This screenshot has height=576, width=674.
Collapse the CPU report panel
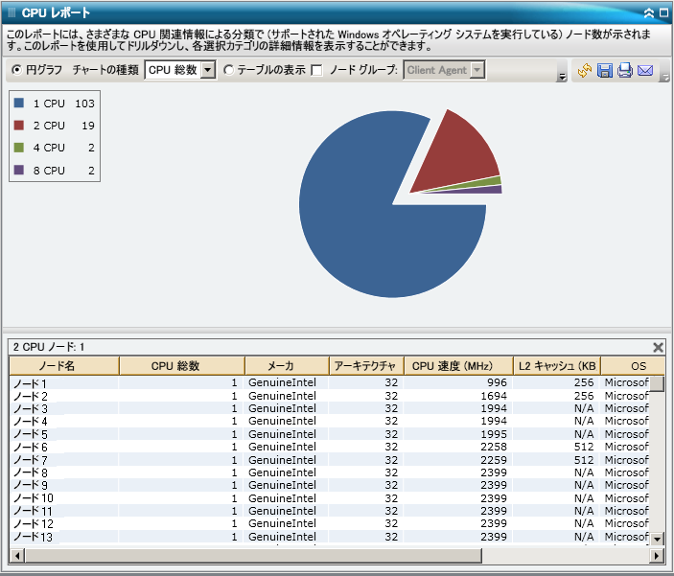pos(649,12)
